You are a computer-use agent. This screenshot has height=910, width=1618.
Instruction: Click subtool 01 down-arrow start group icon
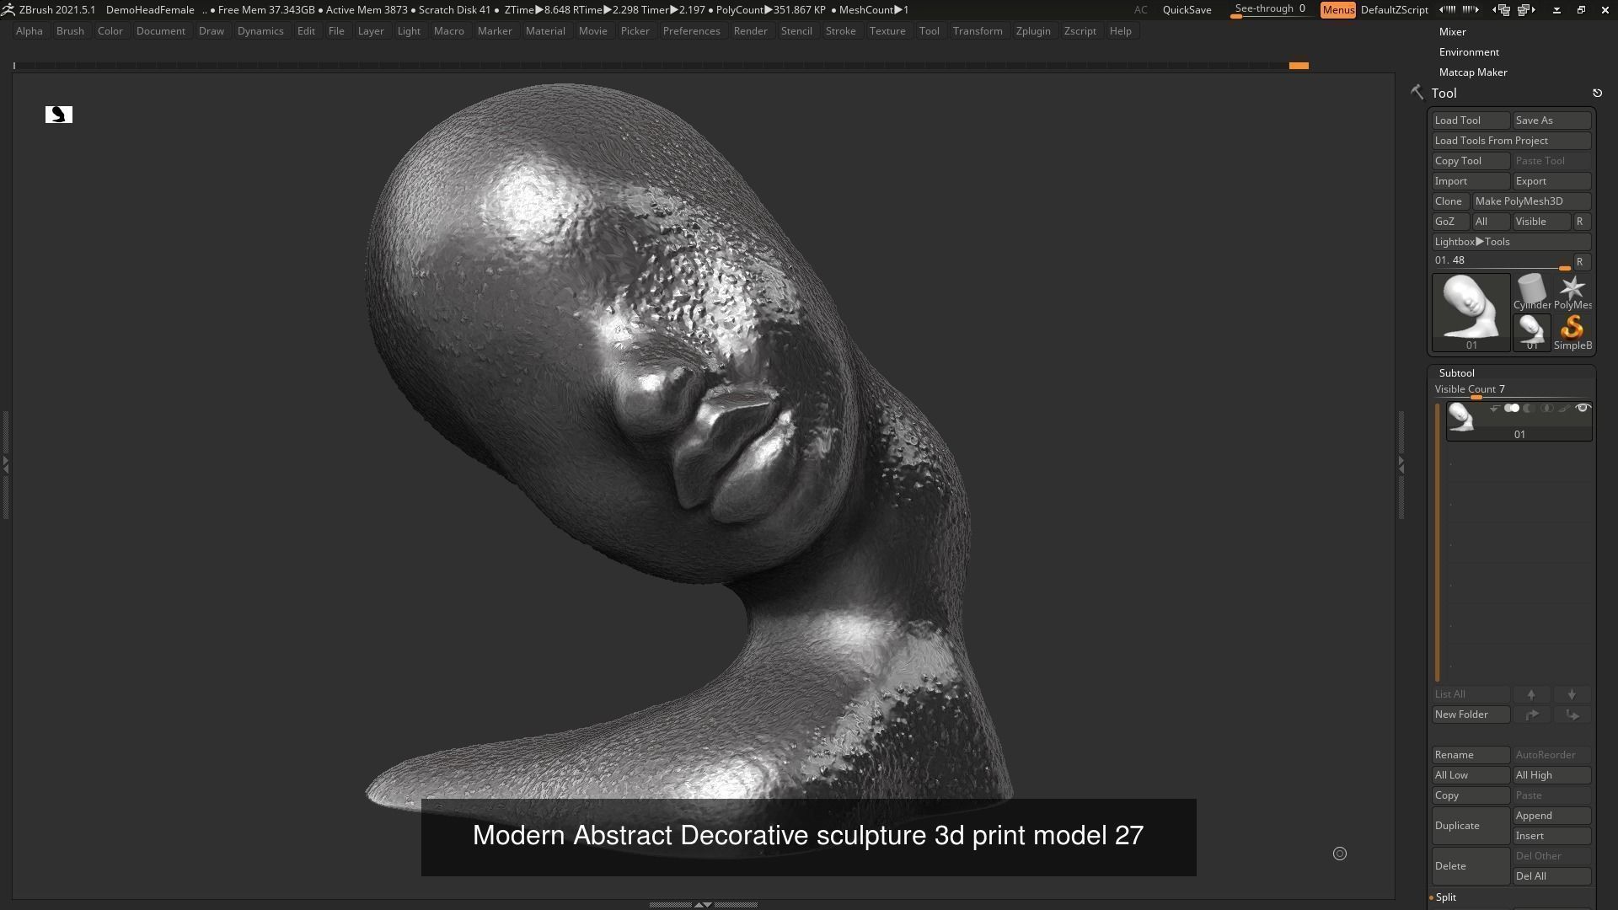click(x=1494, y=409)
